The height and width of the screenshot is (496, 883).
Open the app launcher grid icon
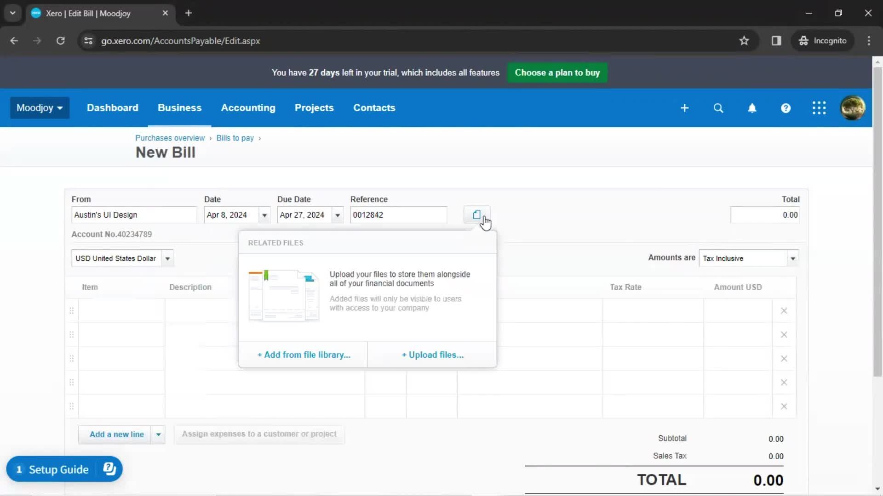click(819, 108)
